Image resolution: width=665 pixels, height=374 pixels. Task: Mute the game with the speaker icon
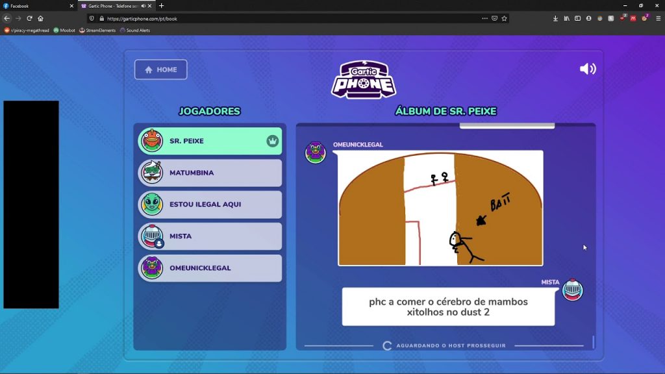coord(587,68)
